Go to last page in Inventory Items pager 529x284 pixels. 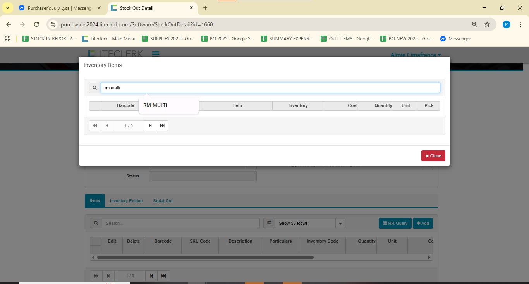pos(162,126)
